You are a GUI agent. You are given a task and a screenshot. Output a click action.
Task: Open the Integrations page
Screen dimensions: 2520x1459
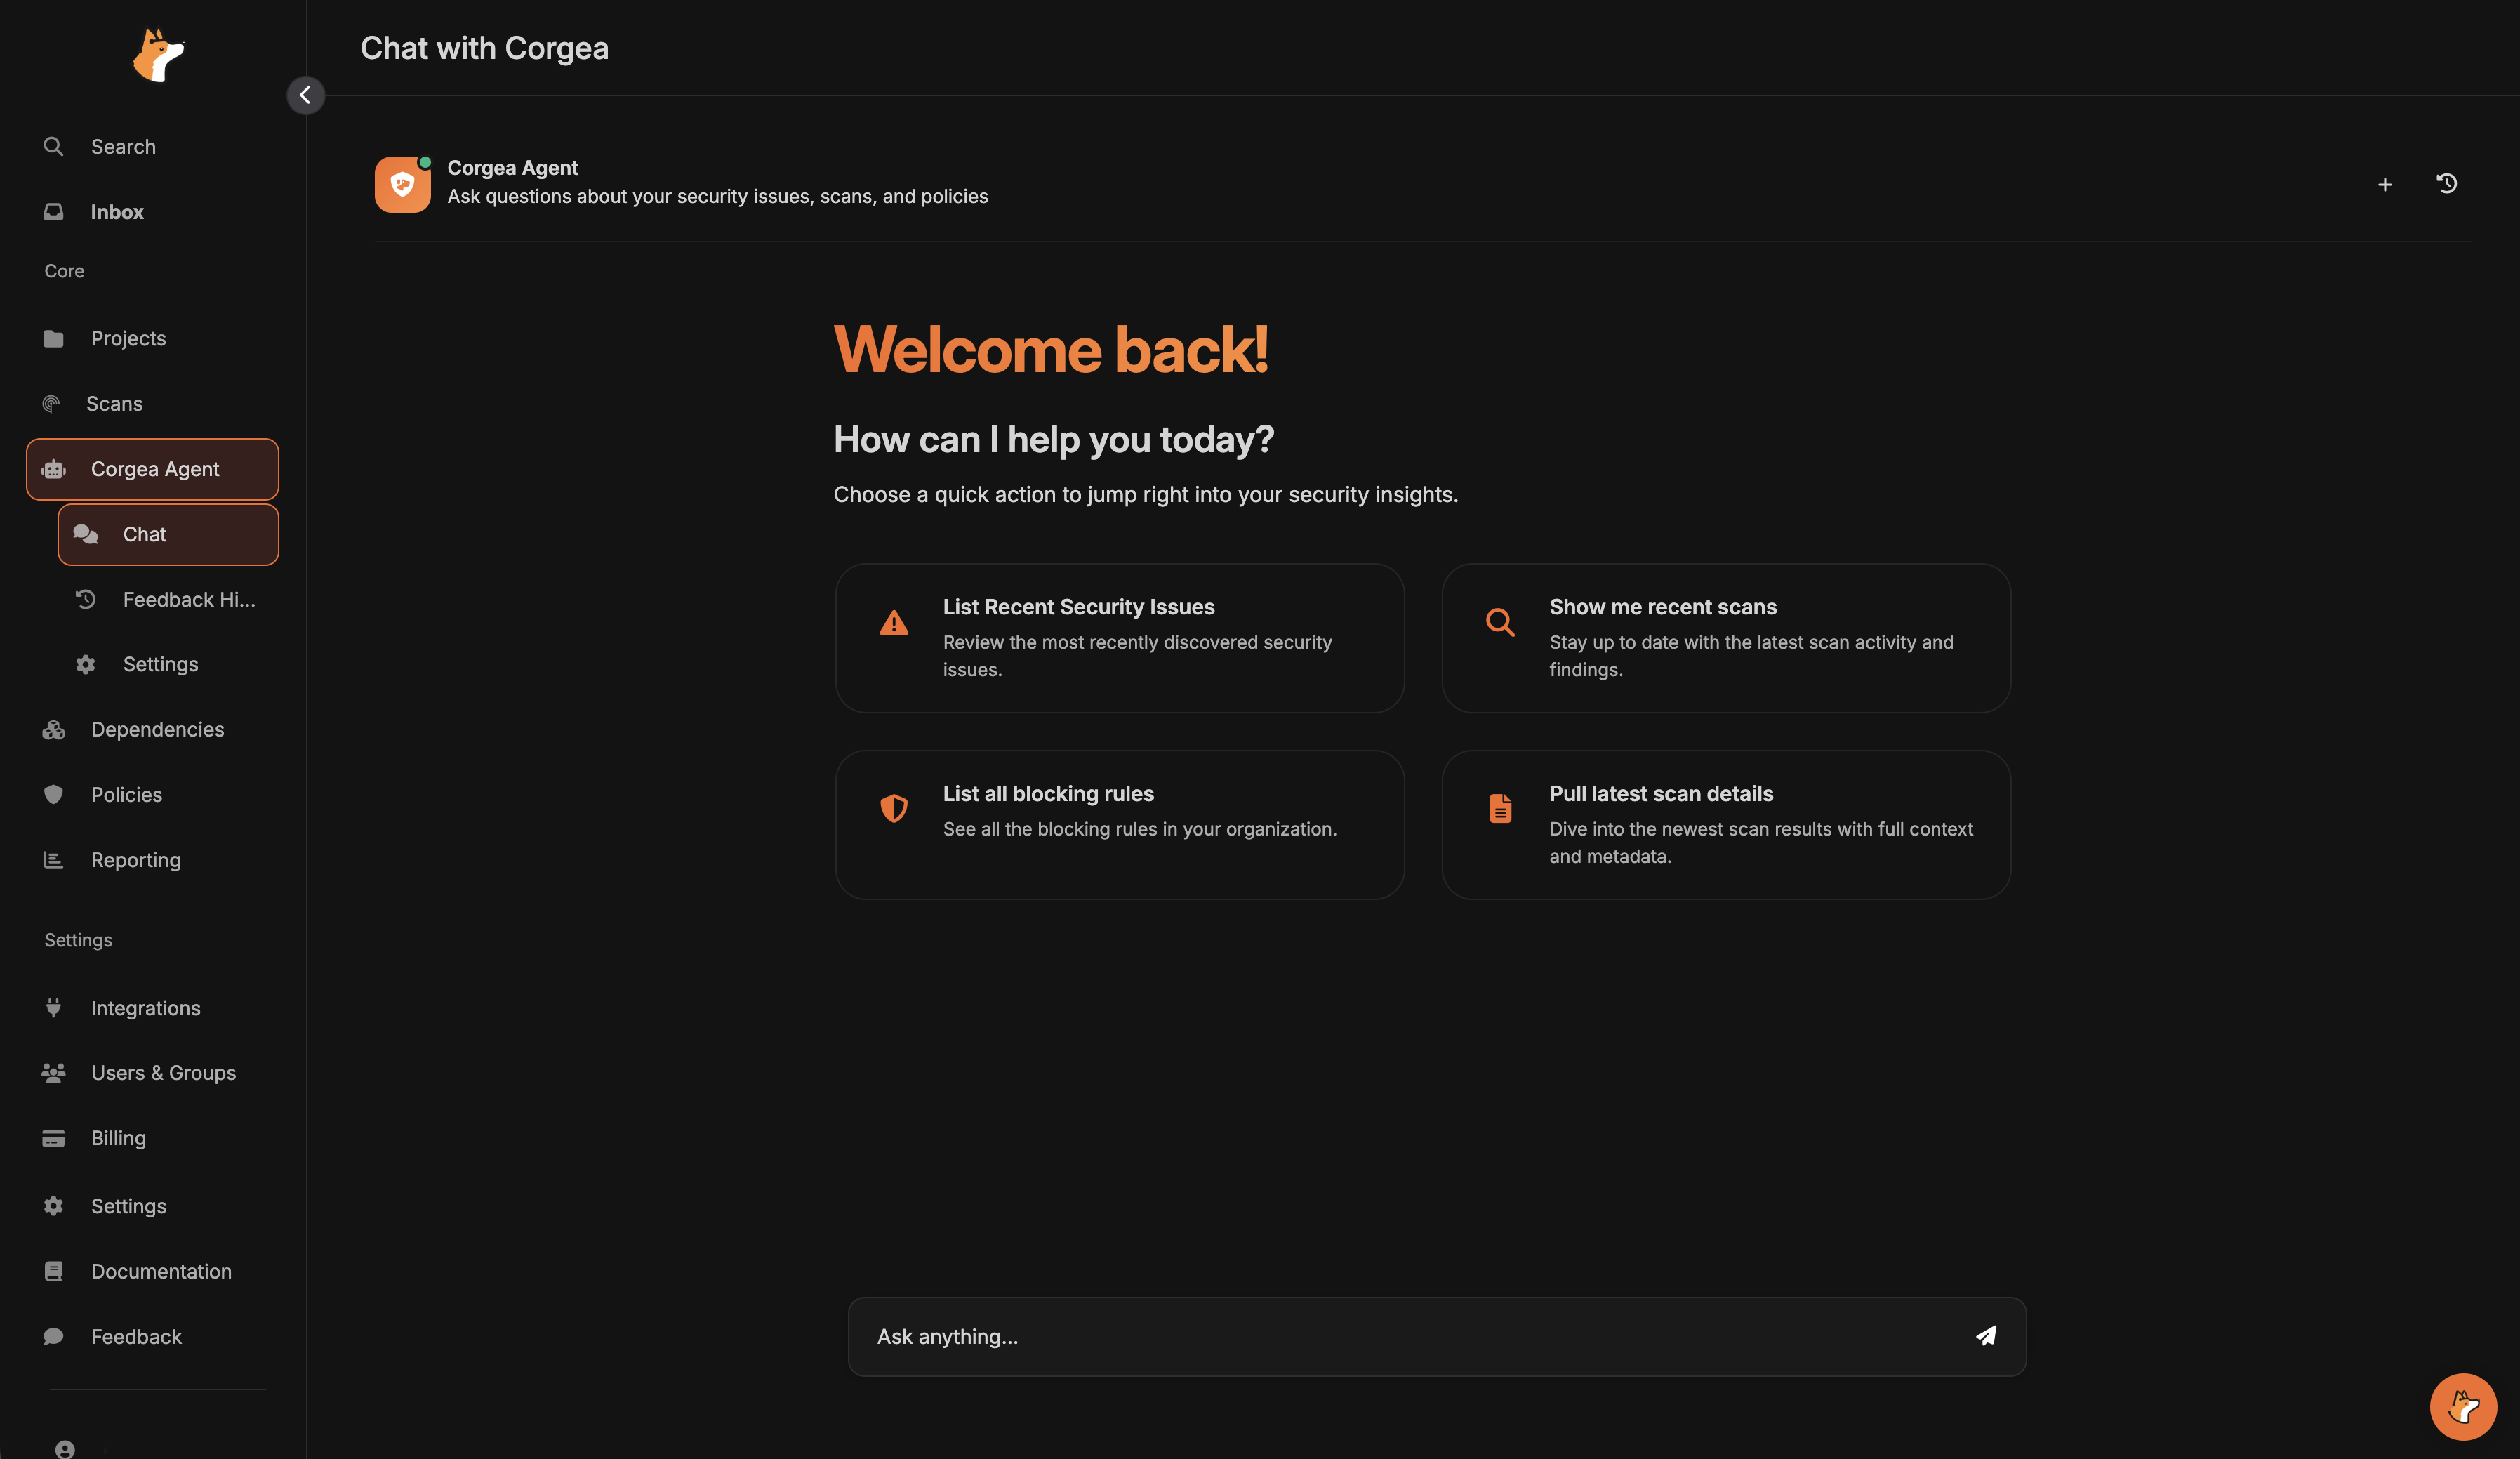tap(145, 1007)
